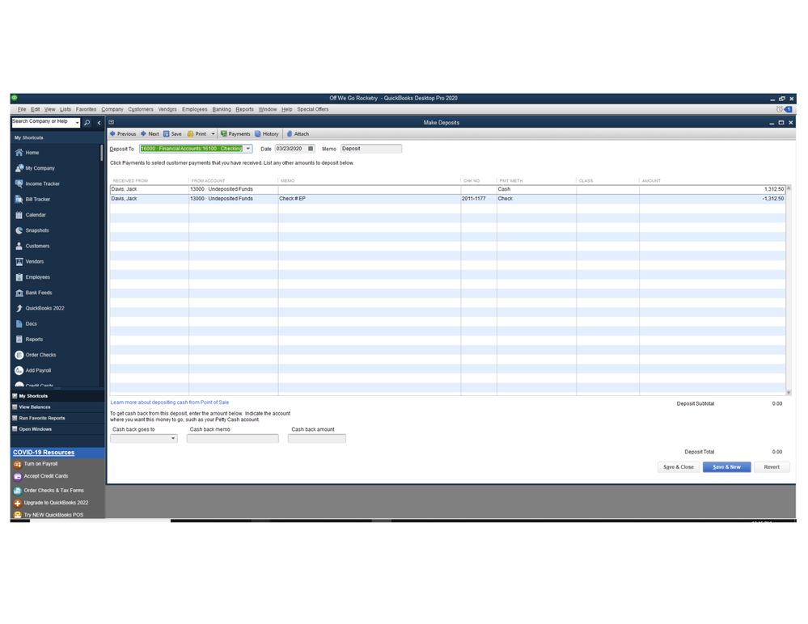Click Upgrade to QuickBooks 2022
This screenshot has width=808, height=624.
(x=51, y=503)
